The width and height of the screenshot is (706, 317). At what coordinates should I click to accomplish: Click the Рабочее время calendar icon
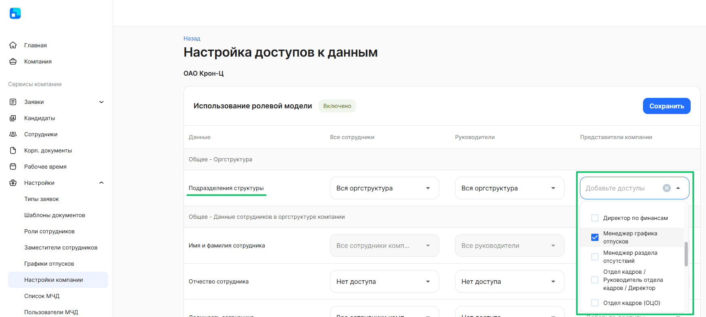(13, 167)
